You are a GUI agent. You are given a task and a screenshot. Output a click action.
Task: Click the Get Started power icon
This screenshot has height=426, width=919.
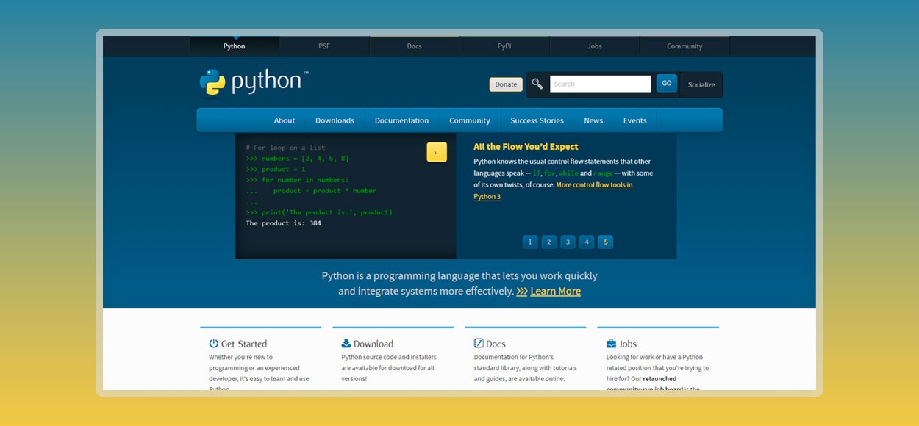pos(214,343)
